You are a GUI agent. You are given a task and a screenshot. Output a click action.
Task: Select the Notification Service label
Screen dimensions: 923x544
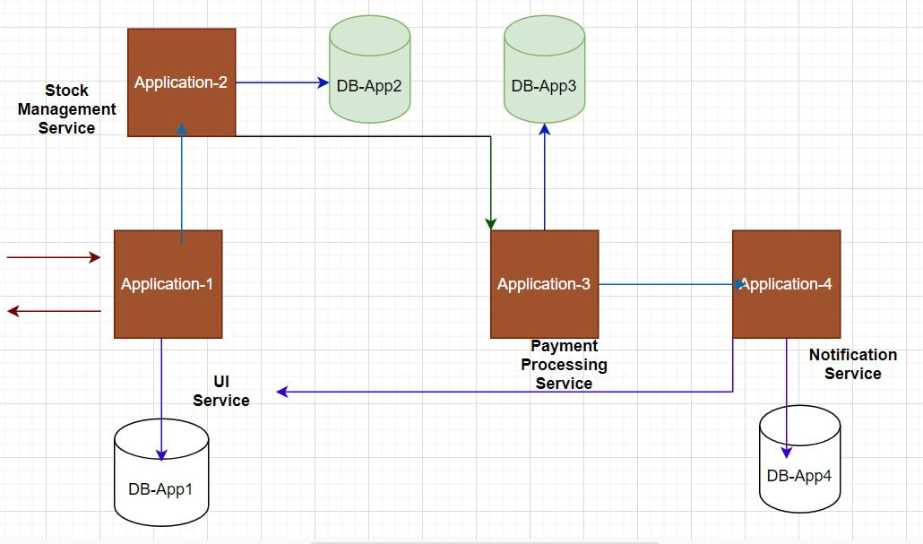click(x=853, y=364)
